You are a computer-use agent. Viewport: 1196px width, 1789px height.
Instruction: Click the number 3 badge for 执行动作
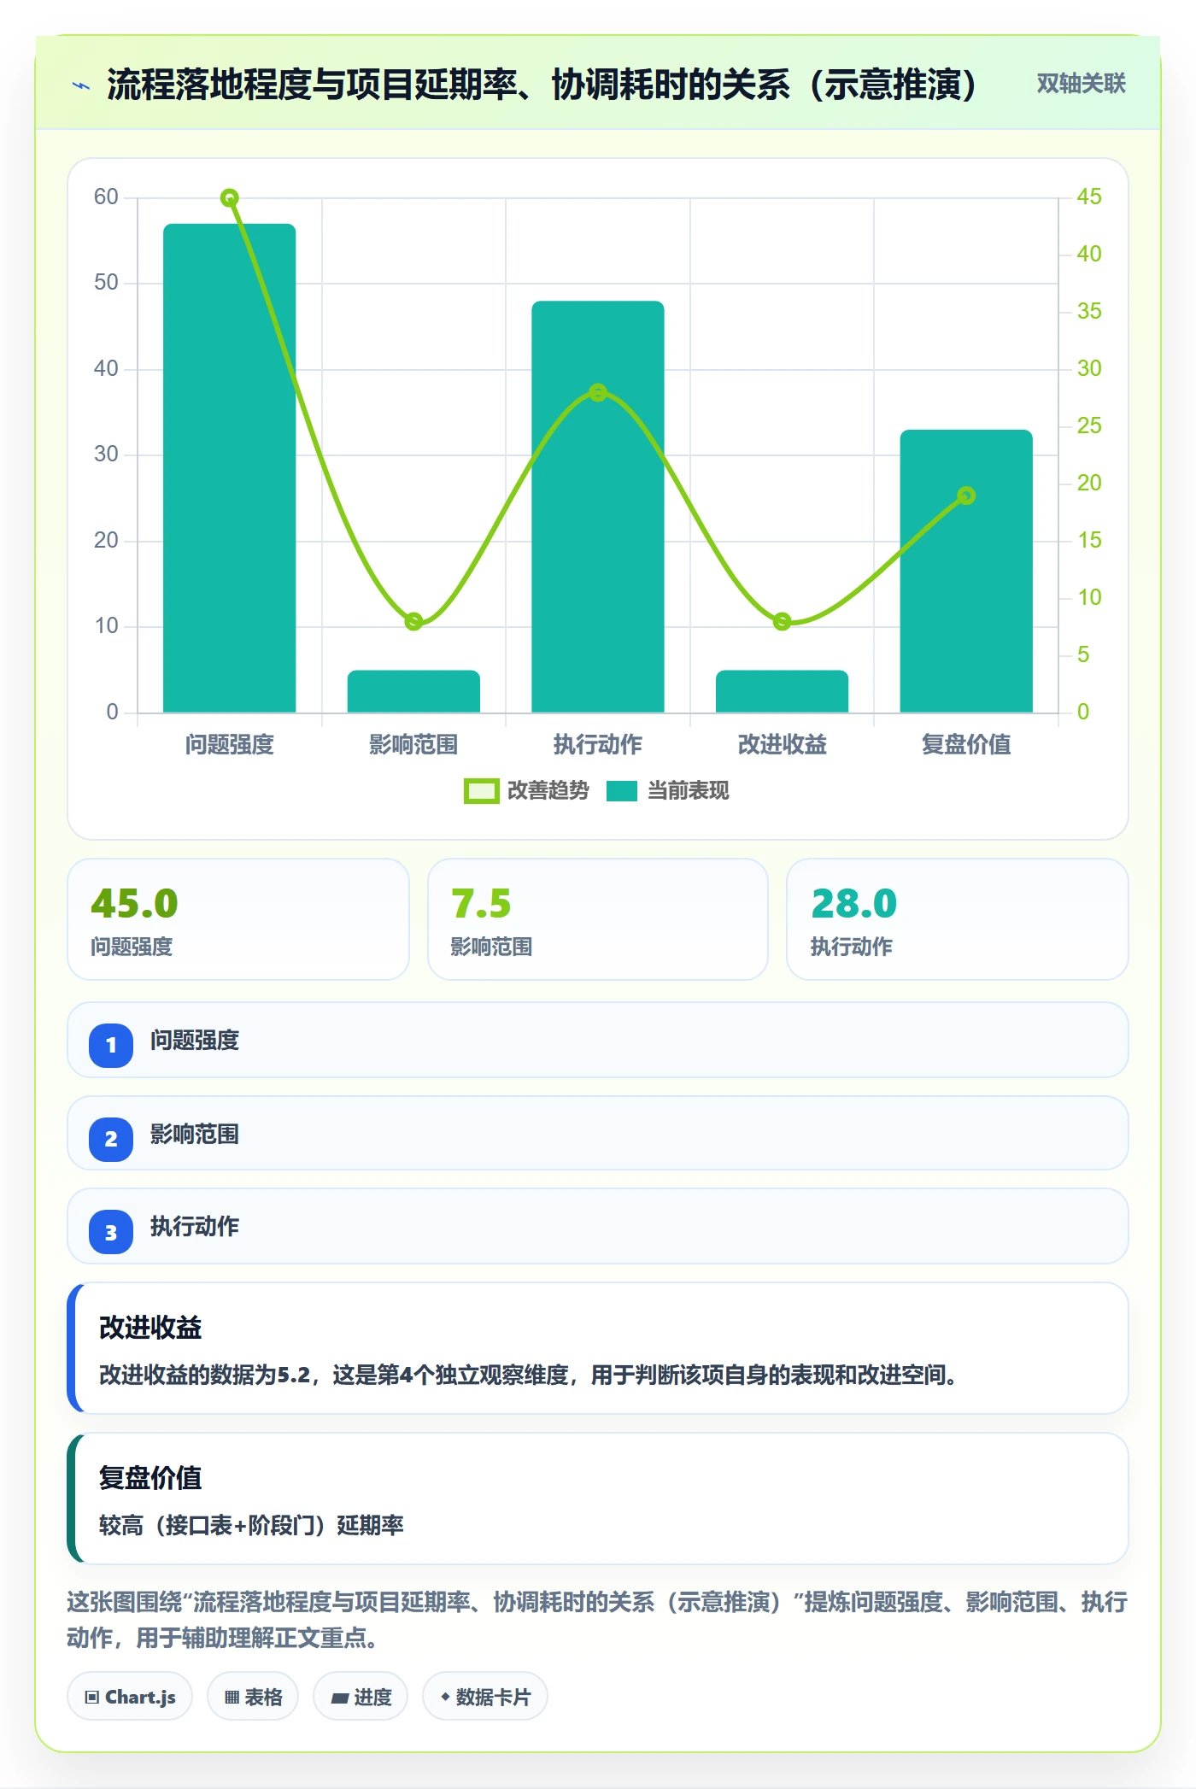(111, 1232)
